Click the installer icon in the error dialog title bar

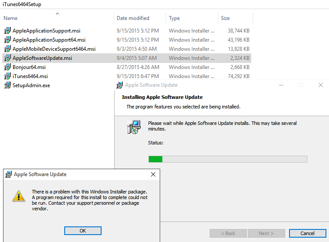pos(8,174)
